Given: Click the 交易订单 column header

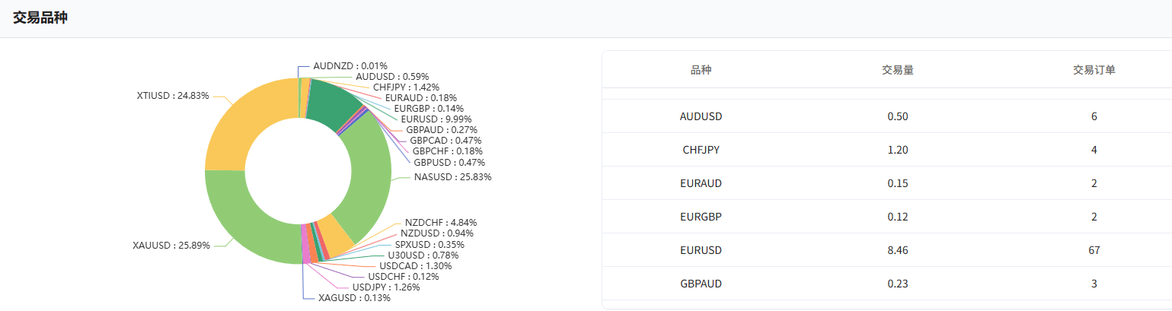Looking at the screenshot, I should click(1094, 70).
